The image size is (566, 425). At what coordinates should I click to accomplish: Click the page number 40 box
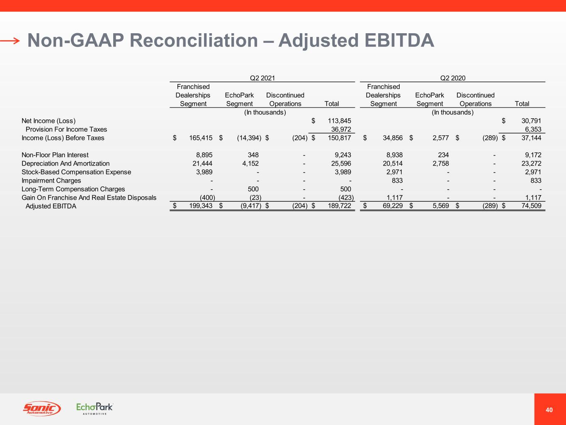[549, 410]
